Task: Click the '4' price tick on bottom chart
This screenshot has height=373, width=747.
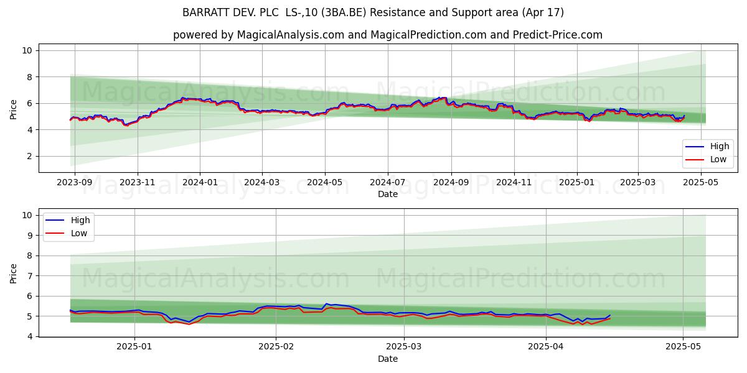Action: click(x=31, y=336)
